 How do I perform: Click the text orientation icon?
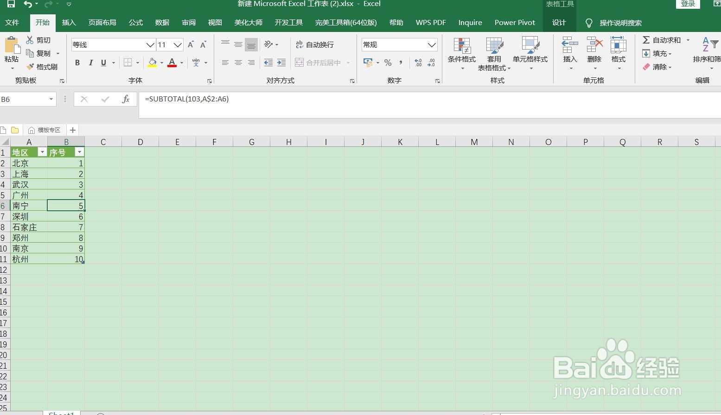coord(268,44)
